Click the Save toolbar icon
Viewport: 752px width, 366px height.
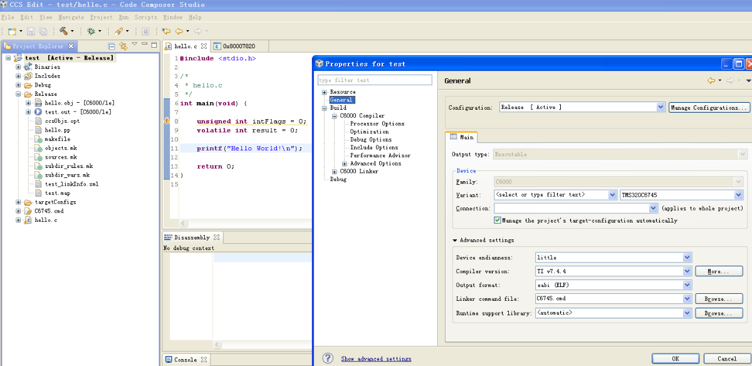31,31
